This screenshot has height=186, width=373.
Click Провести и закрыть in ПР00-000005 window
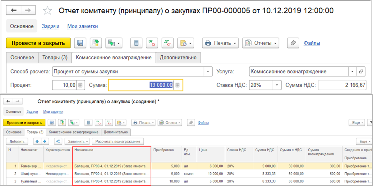pyautogui.click(x=38, y=43)
